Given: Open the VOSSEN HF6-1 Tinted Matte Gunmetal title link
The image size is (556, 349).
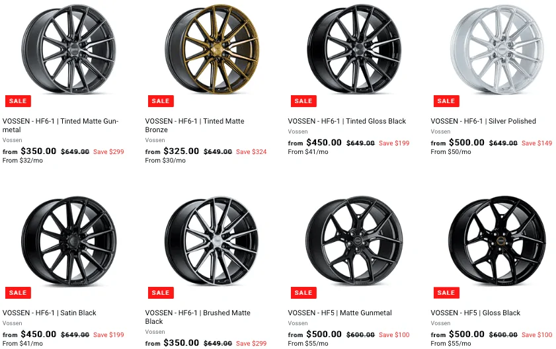Looking at the screenshot, I should 60,126.
